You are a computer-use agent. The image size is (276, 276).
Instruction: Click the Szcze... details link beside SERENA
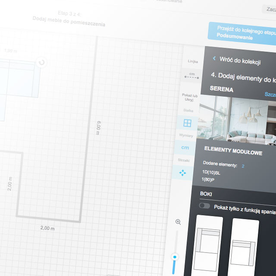click(270, 94)
